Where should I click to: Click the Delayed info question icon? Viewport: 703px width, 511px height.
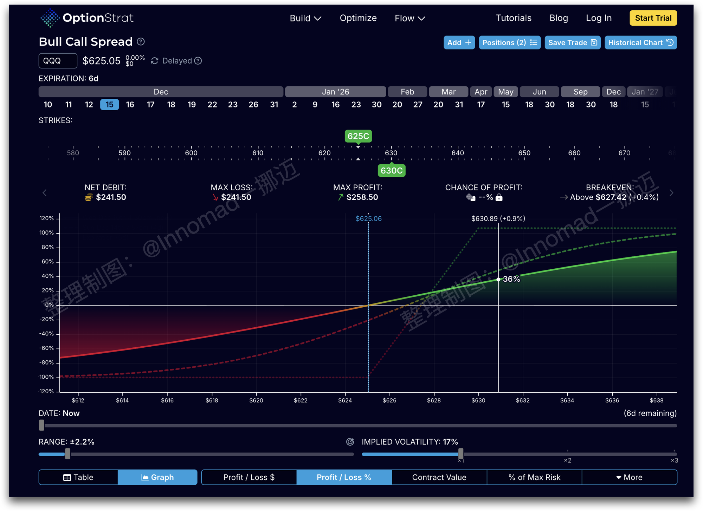pos(198,61)
